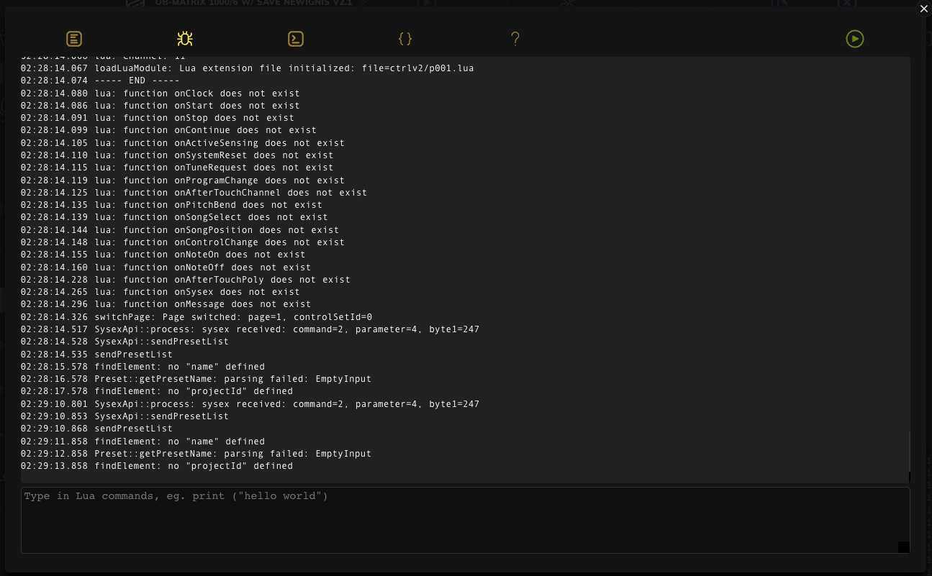Open the event log list view
This screenshot has width=932, height=576.
74,39
